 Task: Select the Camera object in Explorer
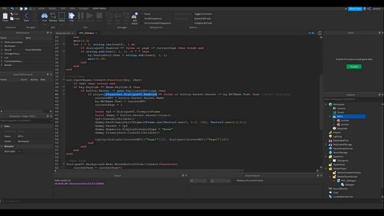tap(341, 108)
